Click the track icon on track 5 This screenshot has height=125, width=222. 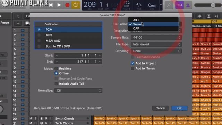tap(23, 49)
